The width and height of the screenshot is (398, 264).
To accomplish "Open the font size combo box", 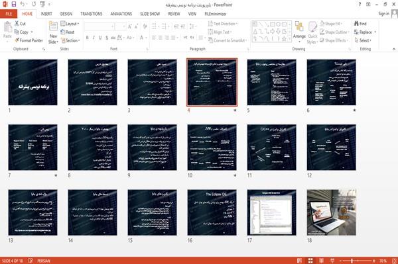I will pos(120,26).
